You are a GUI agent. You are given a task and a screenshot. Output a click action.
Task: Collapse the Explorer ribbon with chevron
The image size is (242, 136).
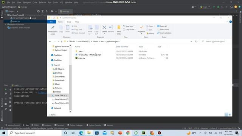(x=227, y=22)
